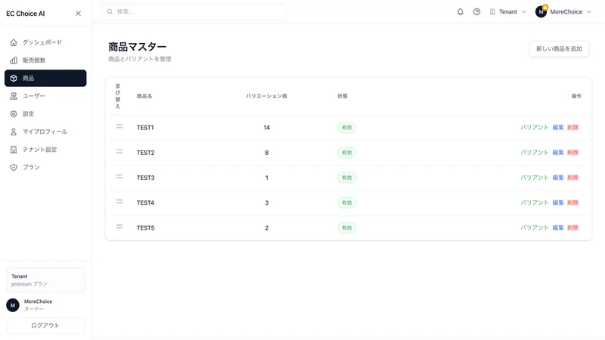Click the 販売個数 bar chart icon
Viewport: 605px width, 340px height.
pos(14,60)
